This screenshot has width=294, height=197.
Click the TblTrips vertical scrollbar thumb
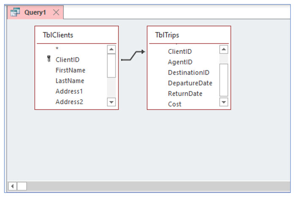[224, 80]
